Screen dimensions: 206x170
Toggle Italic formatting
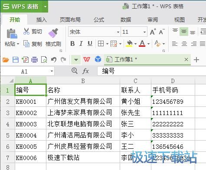tap(81, 43)
